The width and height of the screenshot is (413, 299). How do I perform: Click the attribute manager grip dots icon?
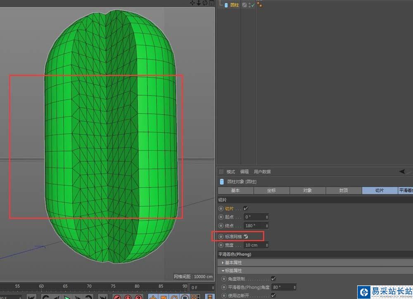click(x=221, y=172)
